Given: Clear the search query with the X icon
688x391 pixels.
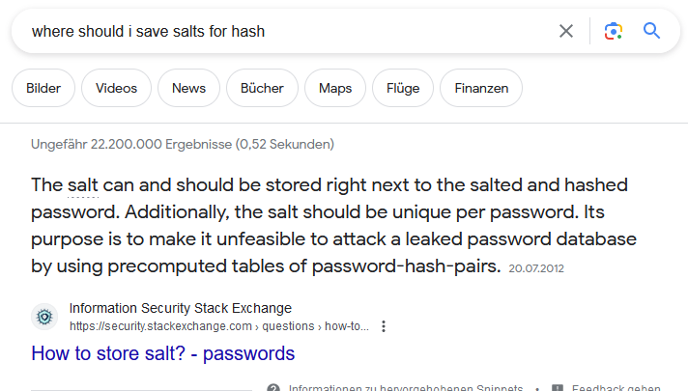Looking at the screenshot, I should coord(566,31).
